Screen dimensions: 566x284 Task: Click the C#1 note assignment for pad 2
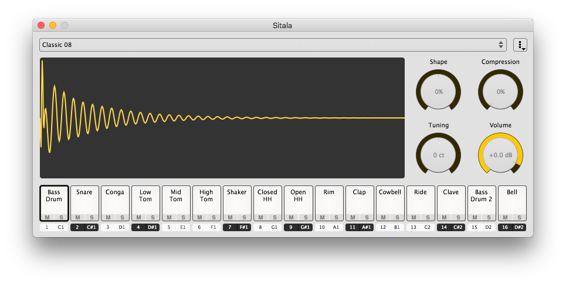click(x=91, y=227)
